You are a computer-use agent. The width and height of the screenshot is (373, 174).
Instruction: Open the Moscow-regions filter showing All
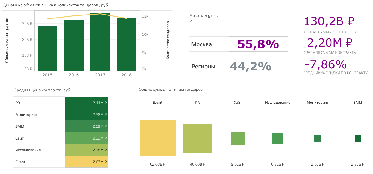[x=192, y=21]
